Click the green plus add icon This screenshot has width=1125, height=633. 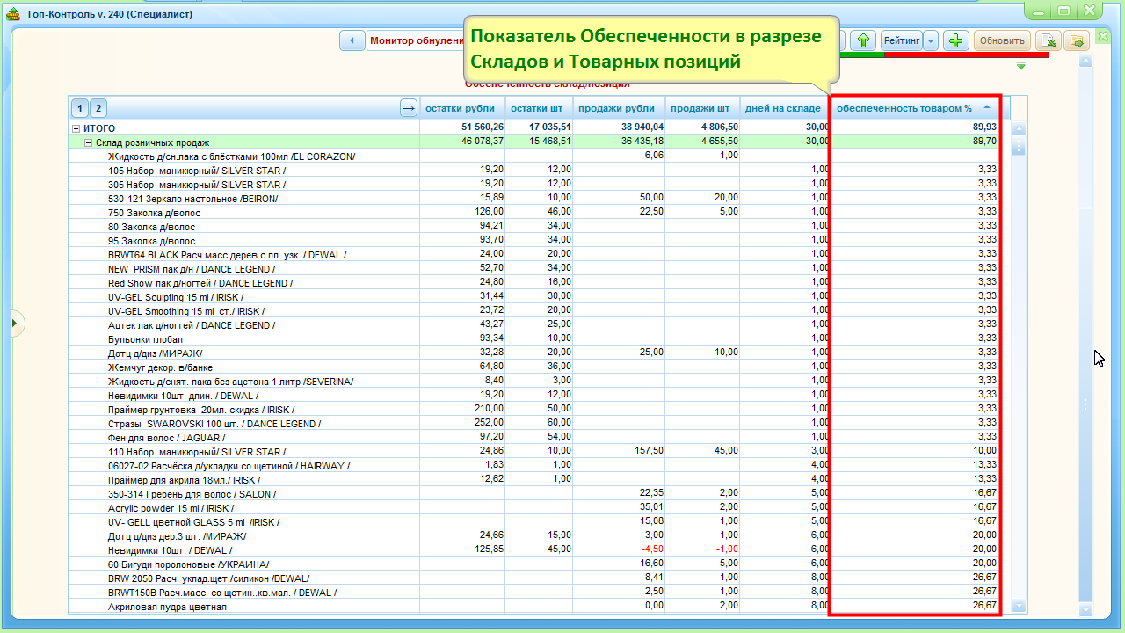(x=957, y=40)
